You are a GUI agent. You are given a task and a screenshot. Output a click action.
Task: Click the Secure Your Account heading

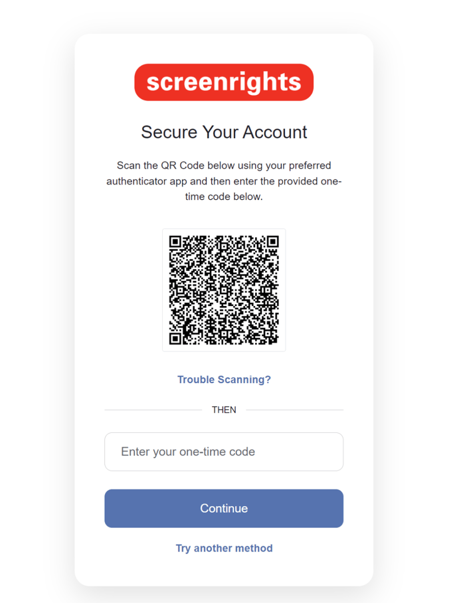(x=224, y=132)
